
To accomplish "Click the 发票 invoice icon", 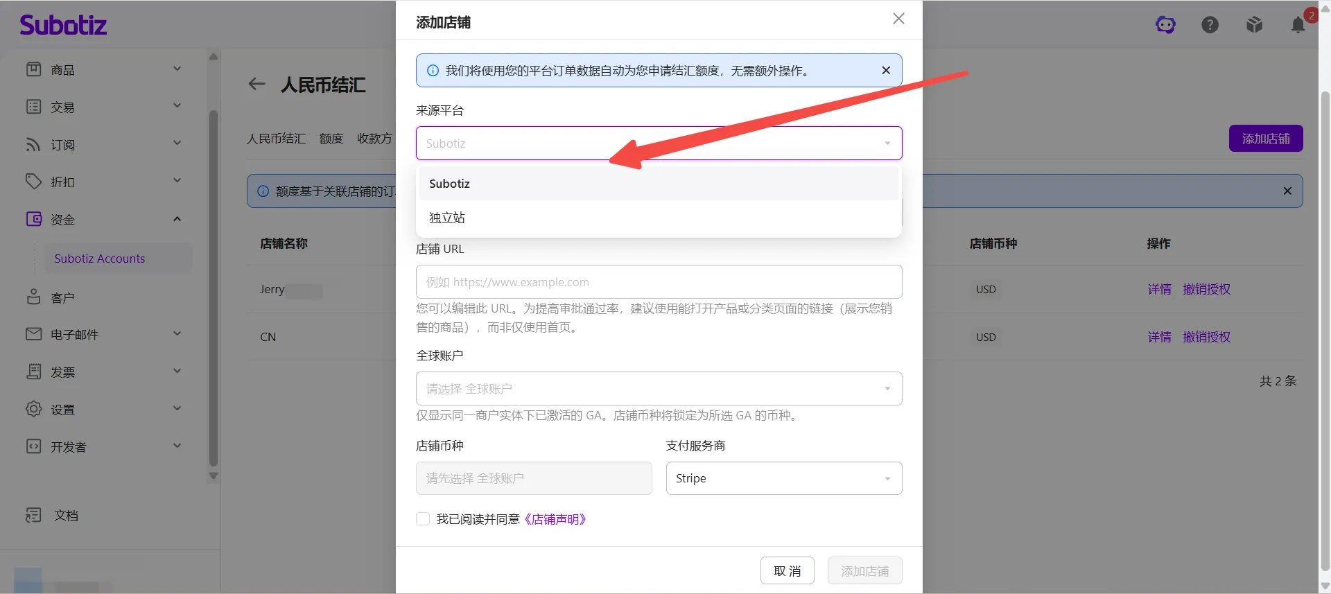I will (34, 372).
